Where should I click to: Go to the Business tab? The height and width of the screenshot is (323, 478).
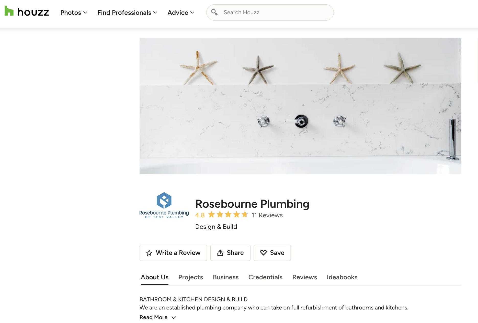pyautogui.click(x=226, y=277)
